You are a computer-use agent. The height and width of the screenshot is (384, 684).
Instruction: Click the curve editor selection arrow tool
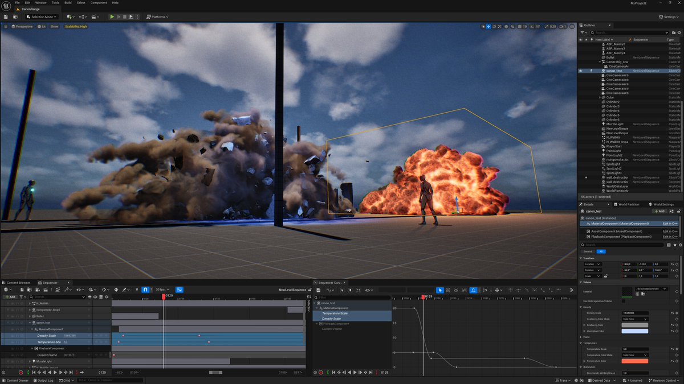[x=439, y=290]
